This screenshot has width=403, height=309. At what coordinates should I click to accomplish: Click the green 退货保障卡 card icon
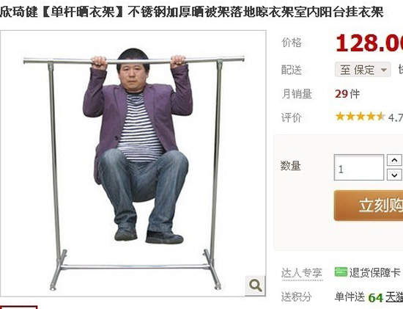tap(341, 272)
